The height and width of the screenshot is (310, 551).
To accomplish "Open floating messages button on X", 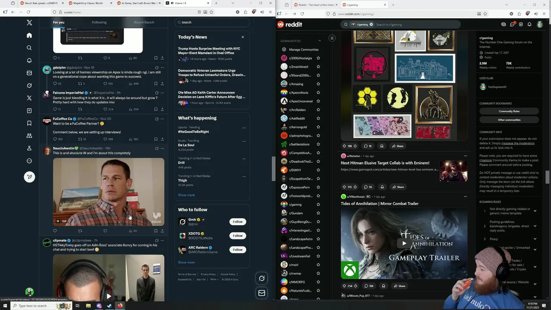I will [x=261, y=293].
